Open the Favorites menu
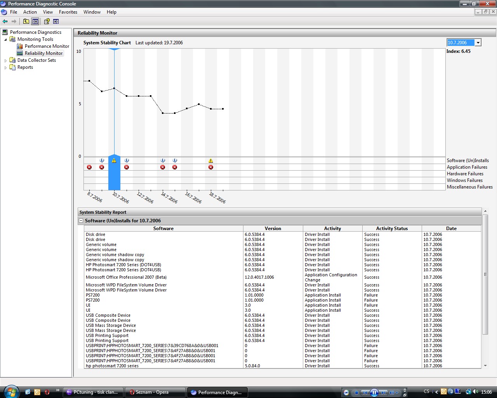This screenshot has height=398, width=497. coord(68,12)
